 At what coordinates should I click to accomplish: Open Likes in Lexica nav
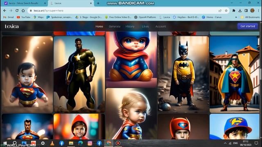click(145, 26)
